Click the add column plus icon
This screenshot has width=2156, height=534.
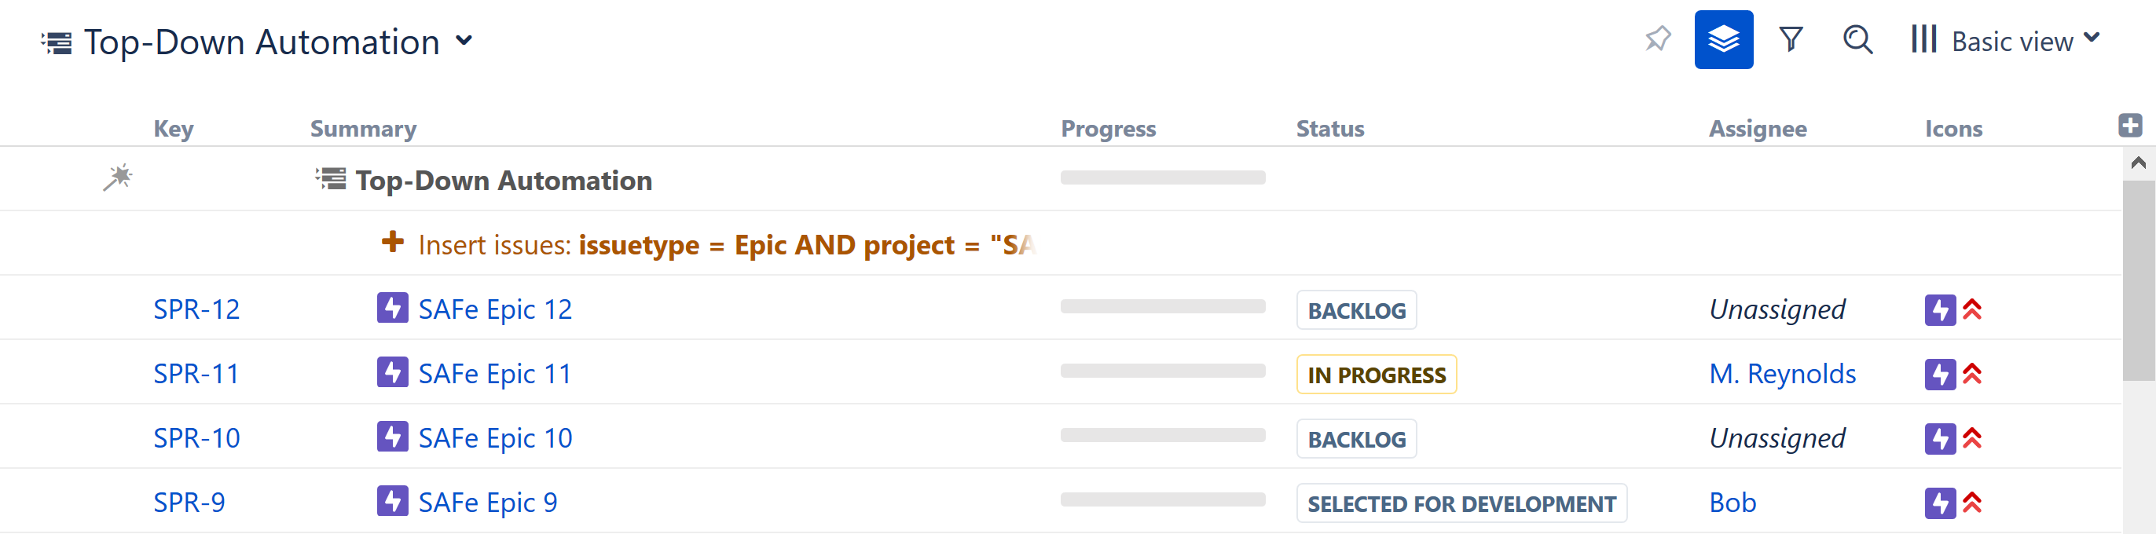pos(2130,126)
